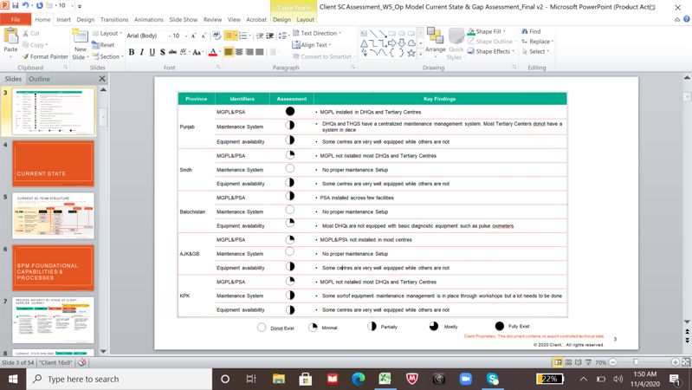Open File Explorer from the taskbar
Viewport: 692px width, 390px height.
(279, 379)
